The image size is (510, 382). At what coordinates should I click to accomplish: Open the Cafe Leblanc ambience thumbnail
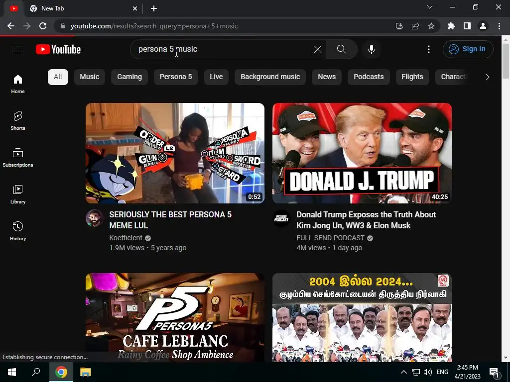point(175,317)
